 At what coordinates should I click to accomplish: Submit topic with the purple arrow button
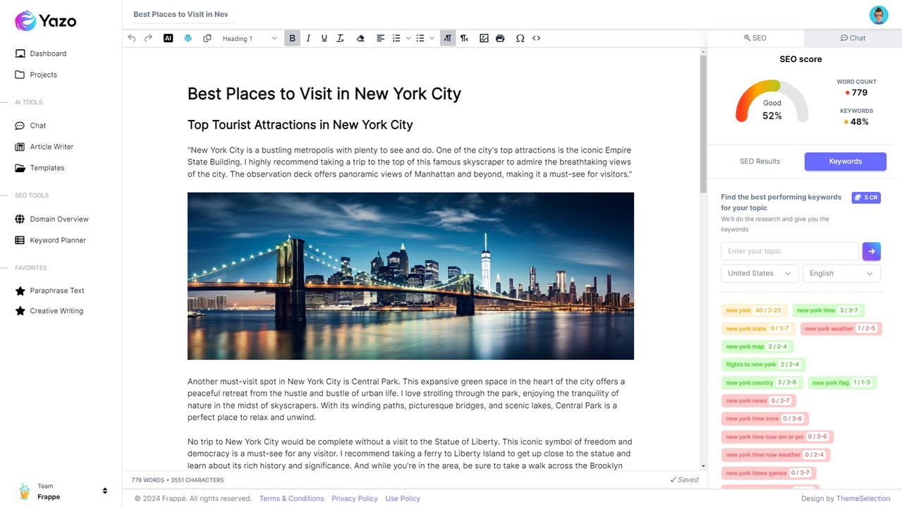point(871,251)
